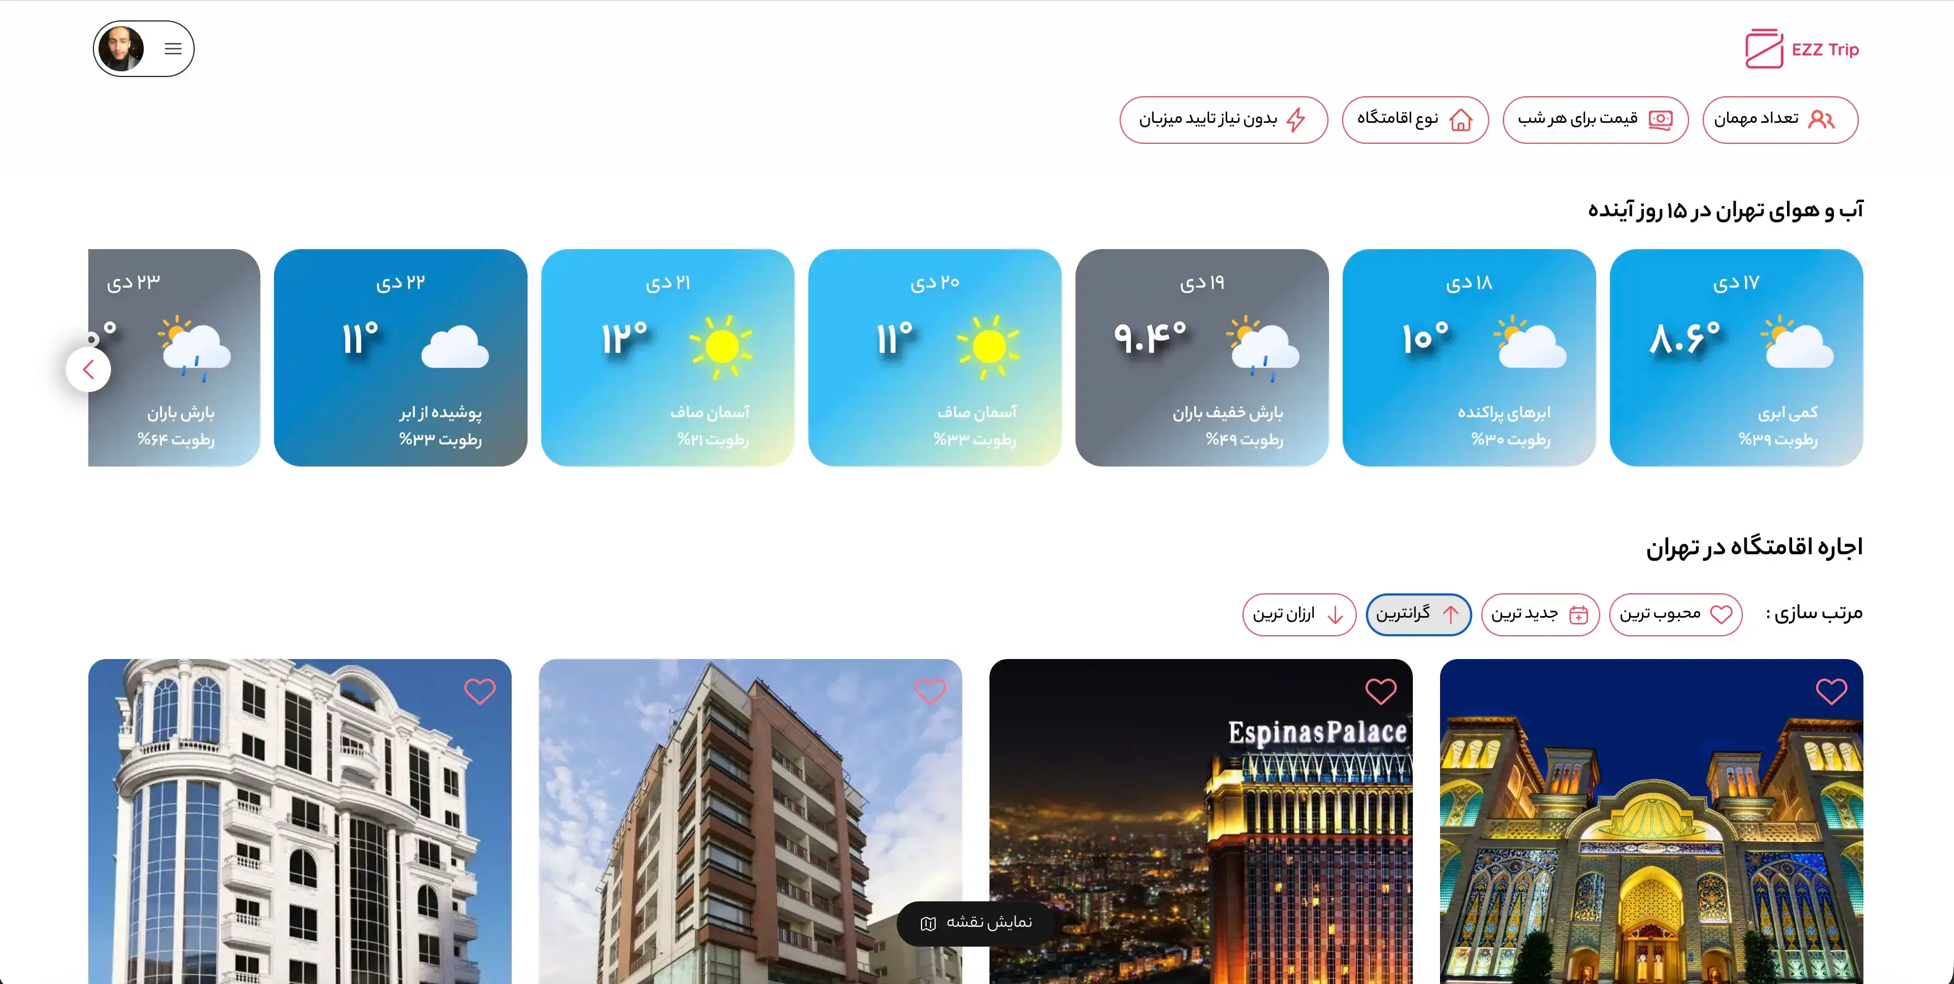Toggle heart on the illuminated palace listing
The image size is (1954, 984).
click(1831, 691)
